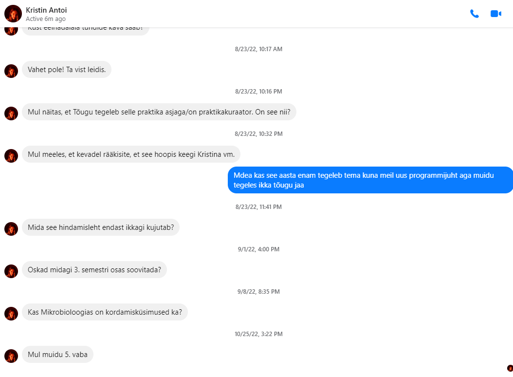The width and height of the screenshot is (513, 377).
Task: Click the 10/25/22, 3:22 PM timestamp
Action: click(x=258, y=334)
